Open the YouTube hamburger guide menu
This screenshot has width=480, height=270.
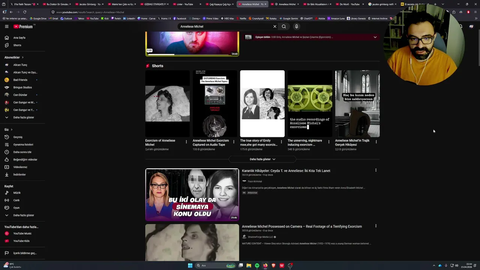[6, 26]
